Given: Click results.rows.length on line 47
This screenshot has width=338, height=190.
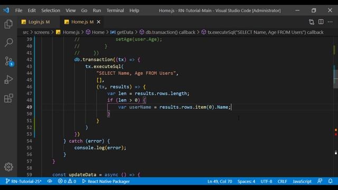Looking at the screenshot, I should click(161, 93).
